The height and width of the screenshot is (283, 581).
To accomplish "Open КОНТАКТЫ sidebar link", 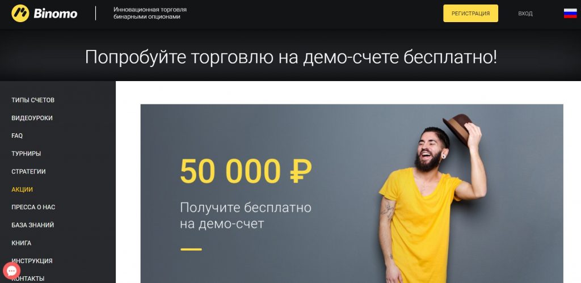I will point(30,278).
